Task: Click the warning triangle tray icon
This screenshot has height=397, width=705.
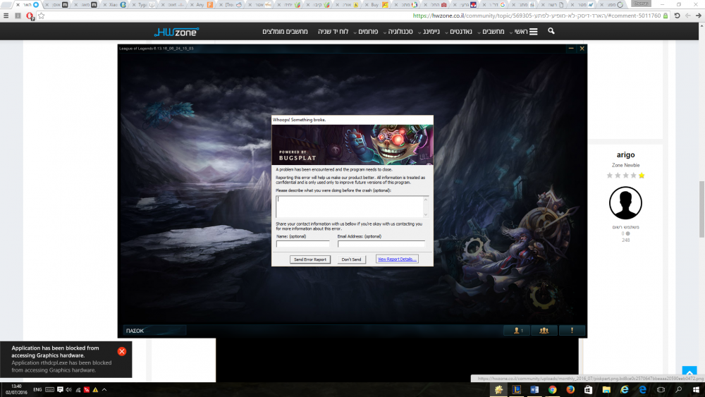Action: coord(95,390)
